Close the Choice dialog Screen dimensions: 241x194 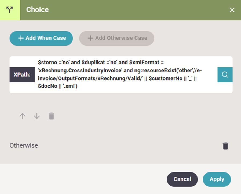232,10
